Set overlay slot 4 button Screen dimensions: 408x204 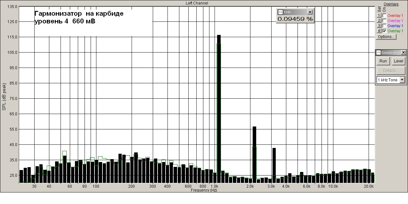point(379,31)
